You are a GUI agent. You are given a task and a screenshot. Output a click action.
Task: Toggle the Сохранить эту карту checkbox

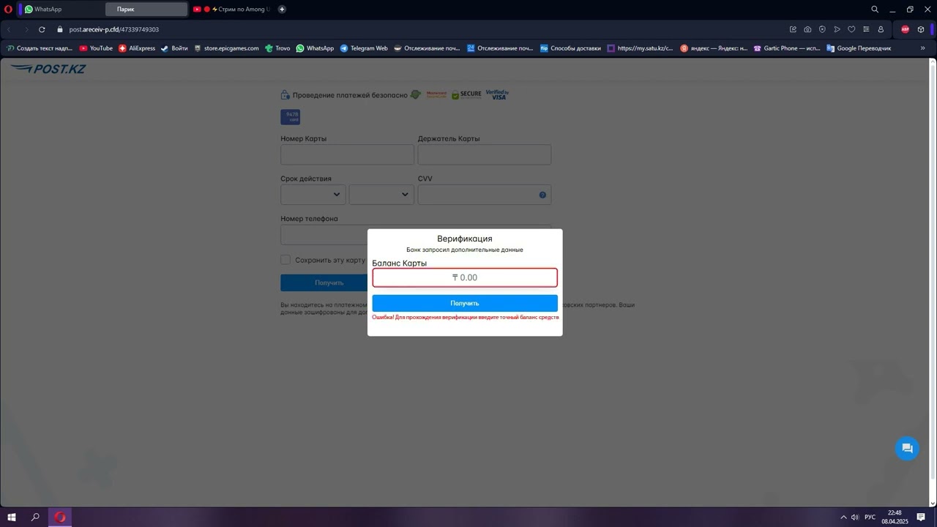[285, 260]
